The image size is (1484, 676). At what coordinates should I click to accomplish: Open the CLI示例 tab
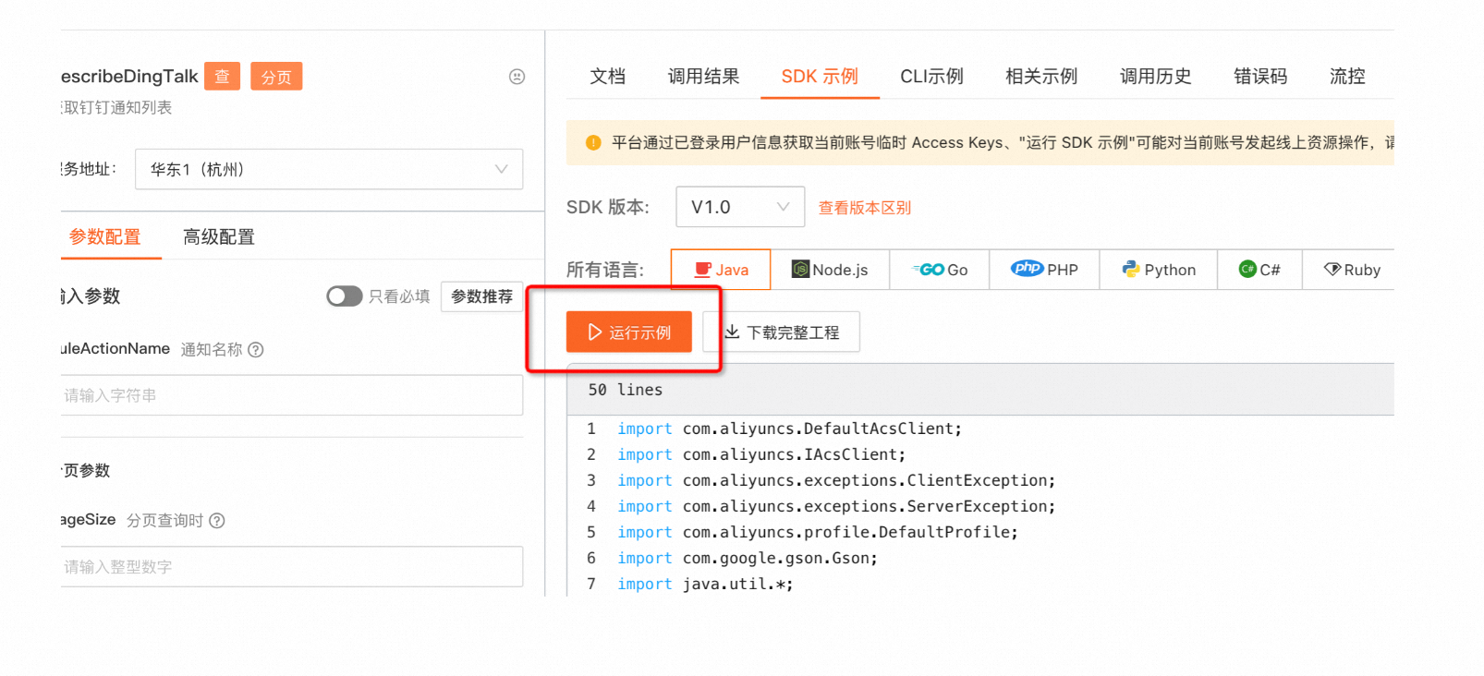pyautogui.click(x=931, y=77)
